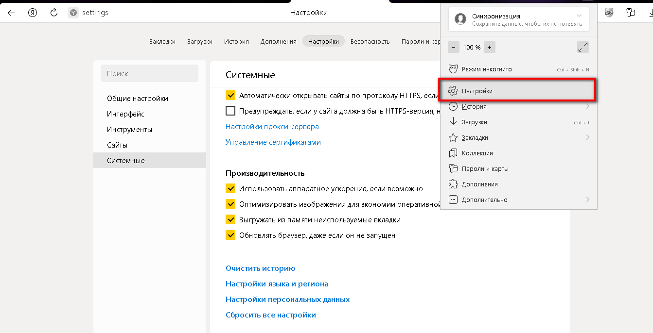Open Passwords and cards menu entry
Image resolution: width=653 pixels, height=333 pixels.
[485, 169]
